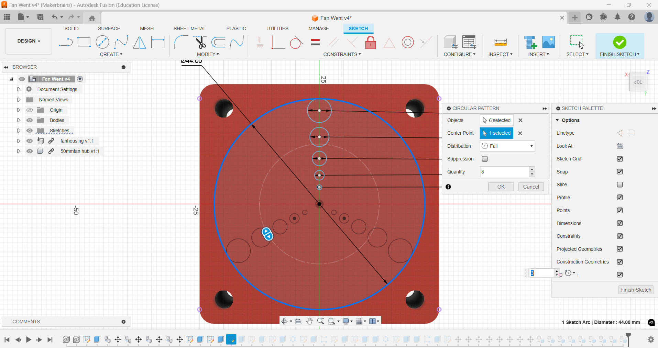Open the DESIGN workspace dropdown

tap(28, 41)
